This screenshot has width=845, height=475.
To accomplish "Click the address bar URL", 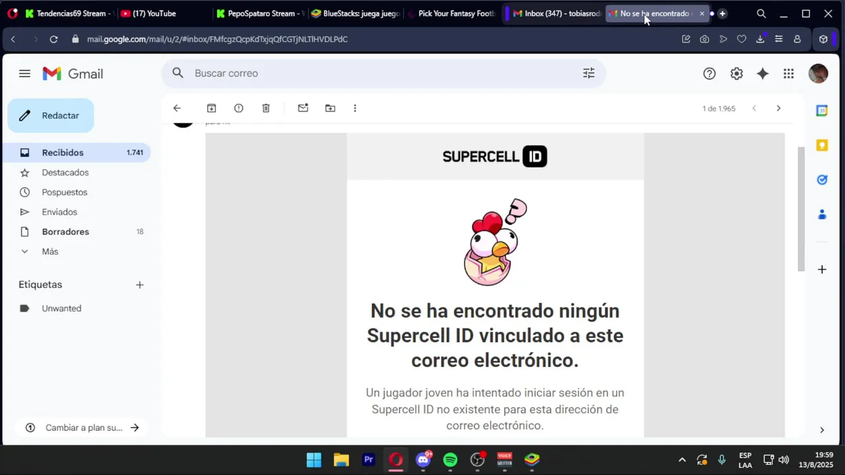I will coord(217,39).
